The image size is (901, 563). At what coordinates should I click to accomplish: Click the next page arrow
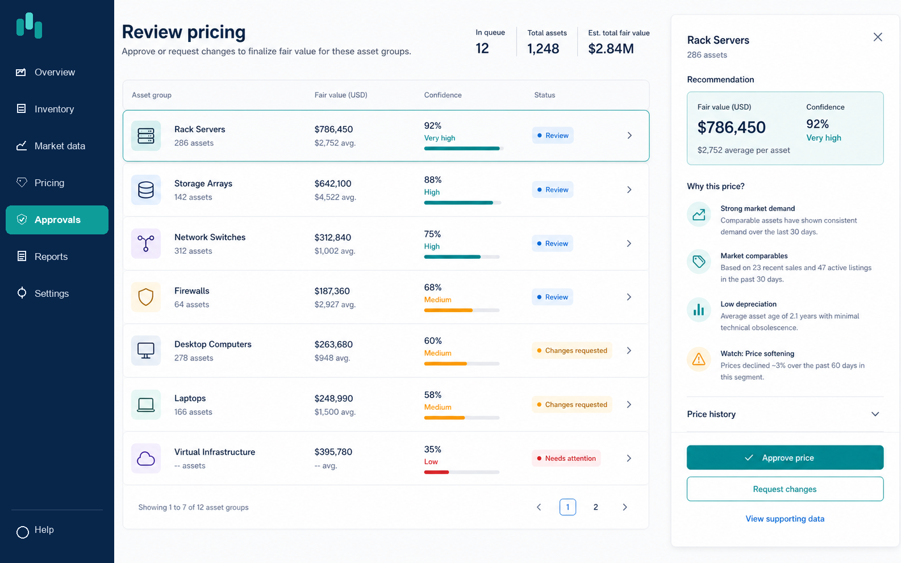coord(625,507)
